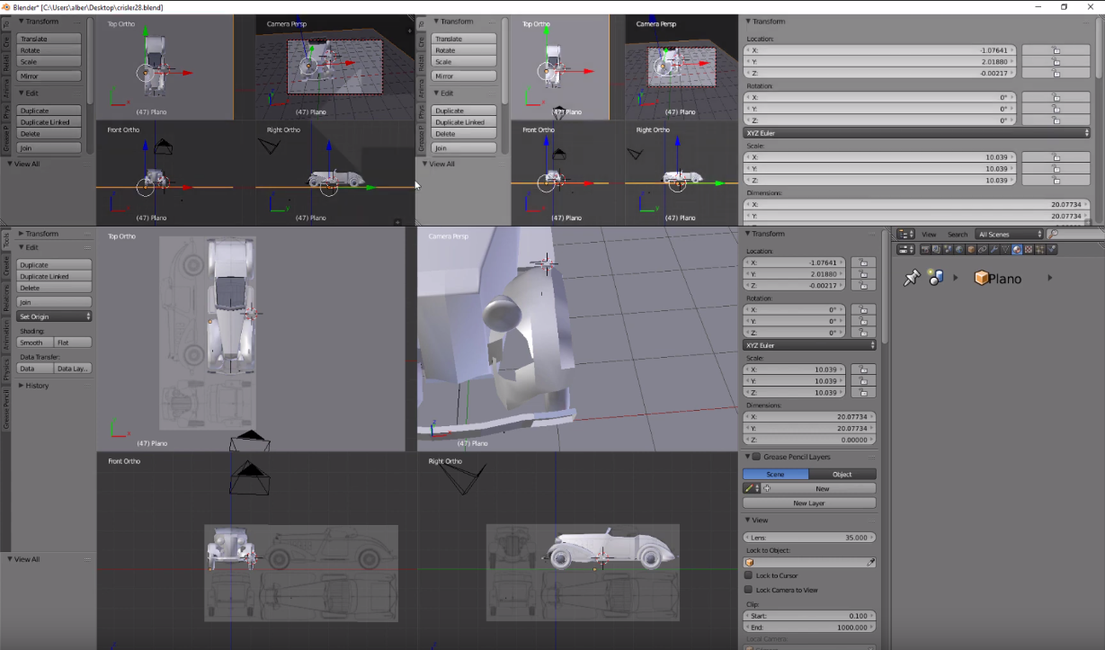1105x650 pixels.
Task: Open the Object properties cube icon
Action: coord(971,249)
